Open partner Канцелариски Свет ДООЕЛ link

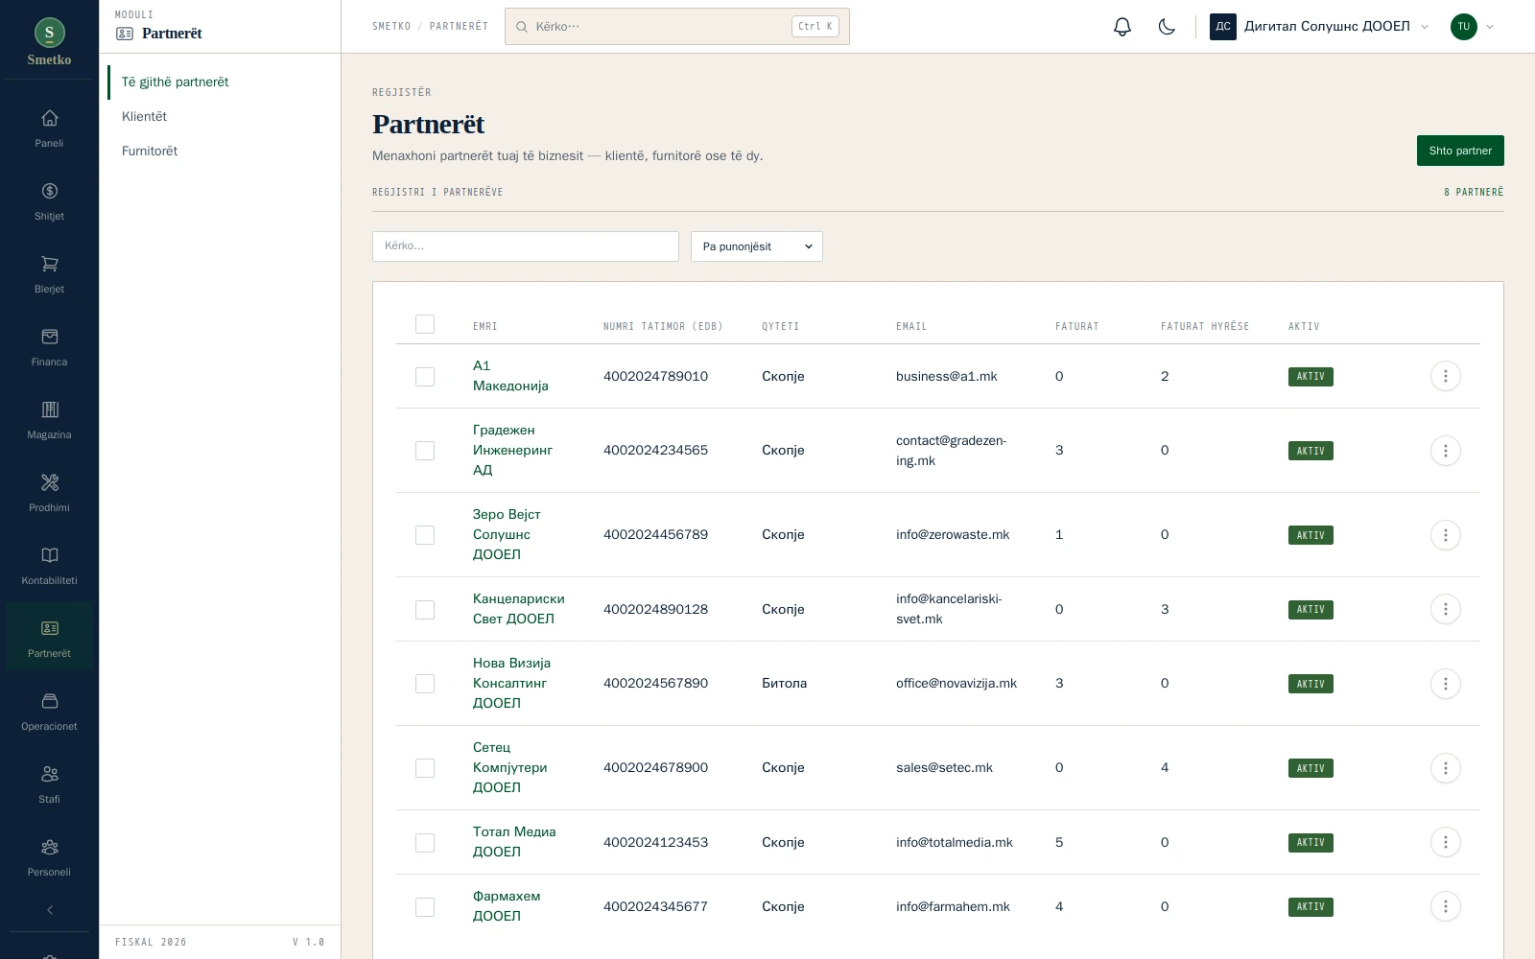point(518,609)
